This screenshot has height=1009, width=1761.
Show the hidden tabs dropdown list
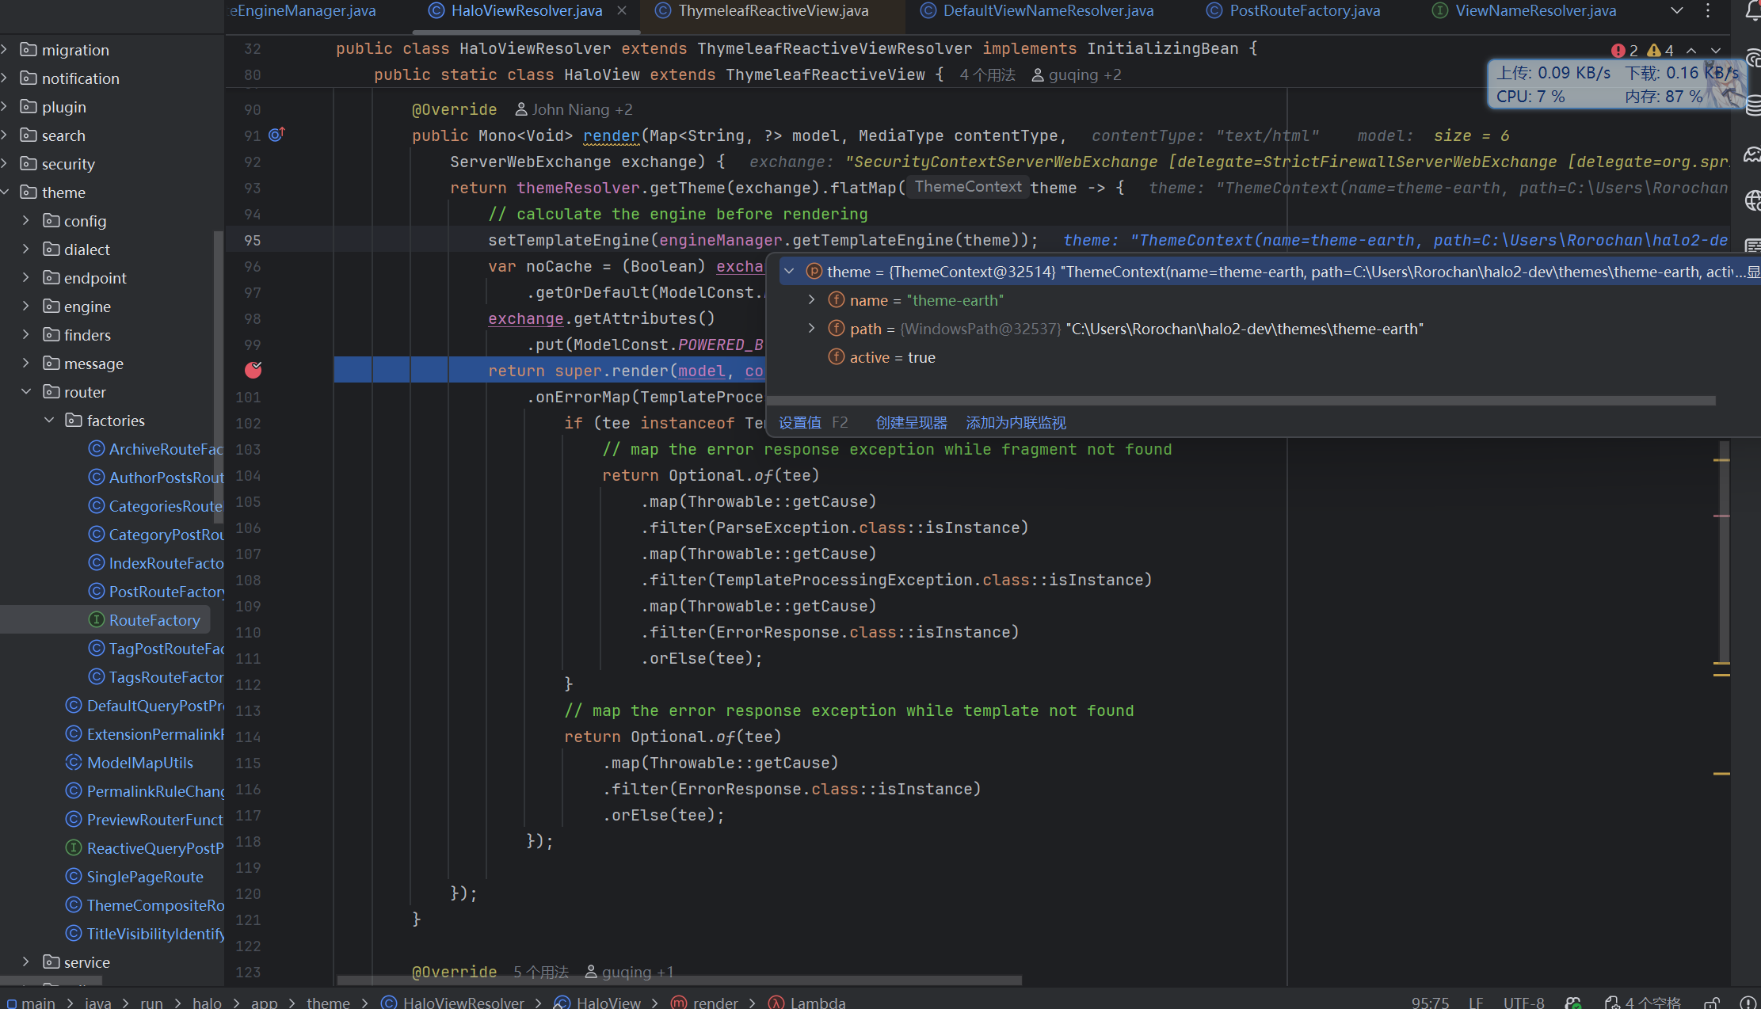(x=1676, y=10)
